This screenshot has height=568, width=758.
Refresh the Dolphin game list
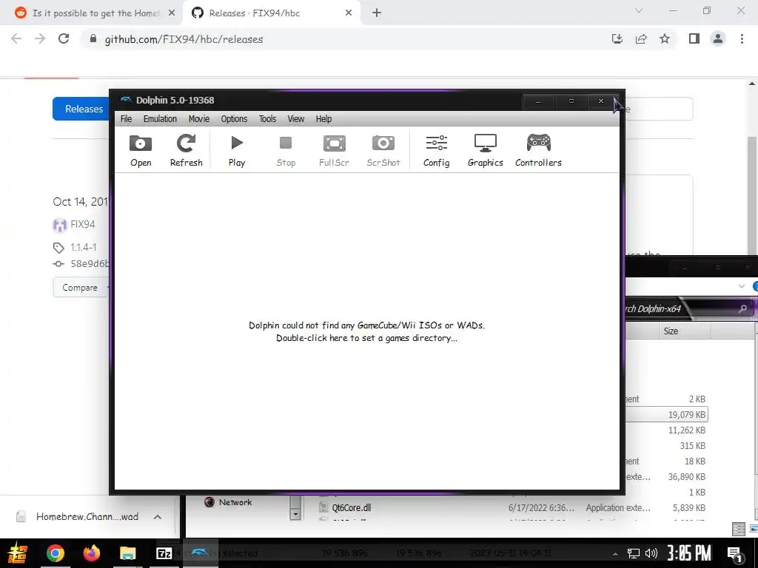click(x=186, y=150)
